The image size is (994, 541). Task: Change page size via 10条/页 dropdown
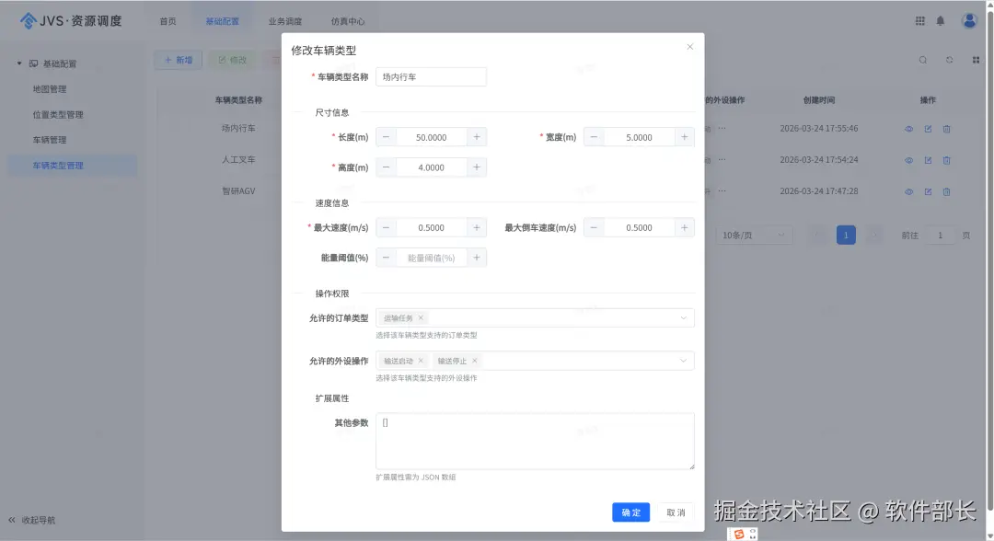(753, 235)
